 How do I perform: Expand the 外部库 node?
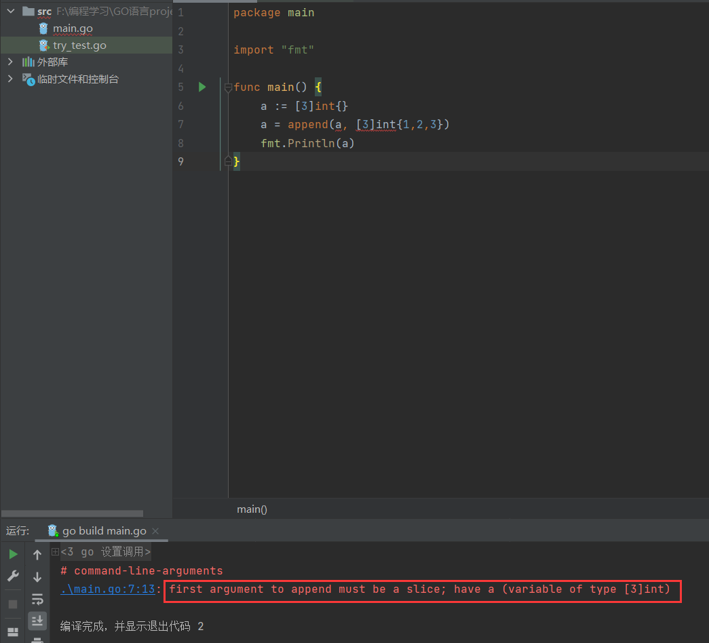(x=10, y=62)
